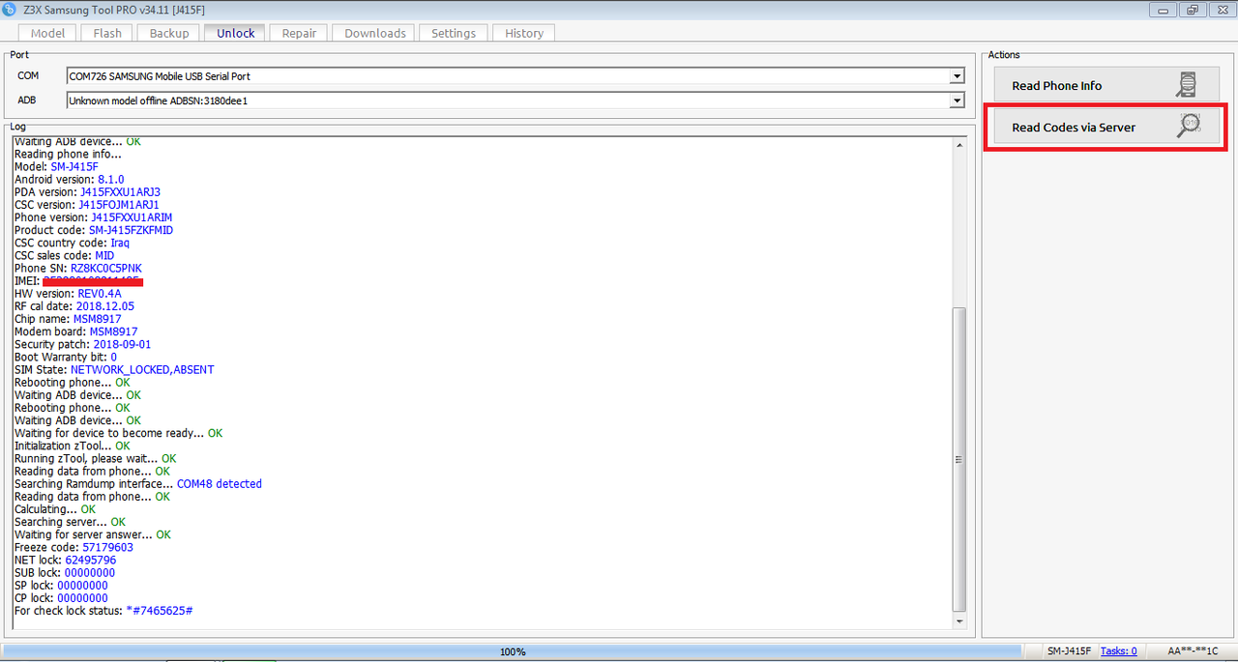The image size is (1238, 662).
Task: Click the Product code SM-J415FZKFMID
Action: [x=131, y=230]
